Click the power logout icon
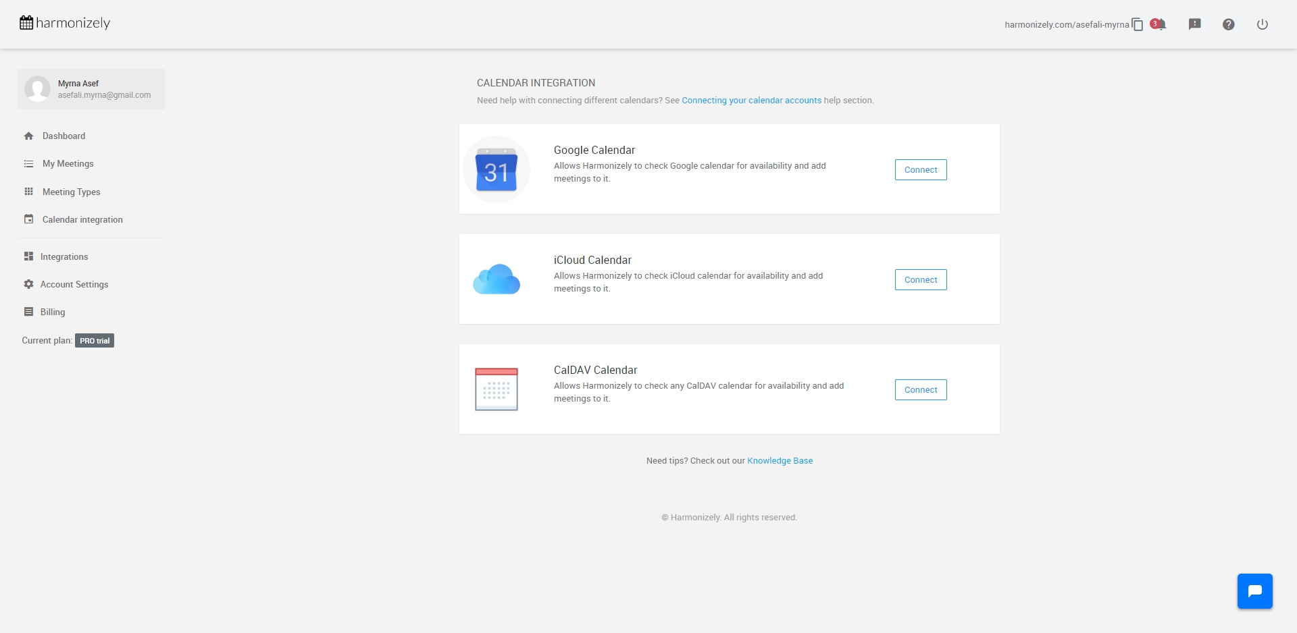Image resolution: width=1297 pixels, height=633 pixels. (1262, 24)
